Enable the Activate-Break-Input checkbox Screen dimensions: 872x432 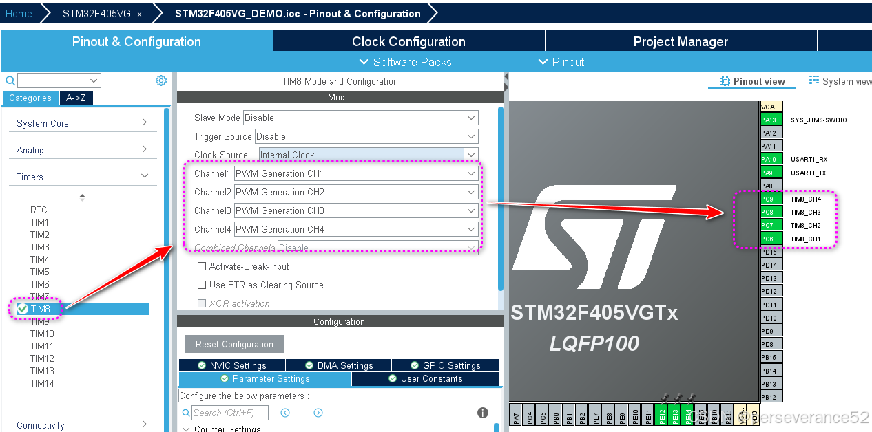pos(202,266)
